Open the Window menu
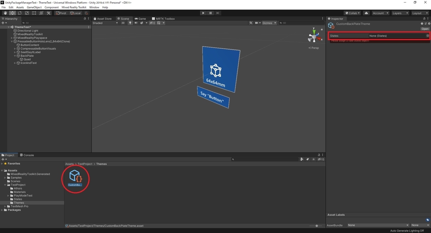The height and width of the screenshot is (233, 431). 94,8
